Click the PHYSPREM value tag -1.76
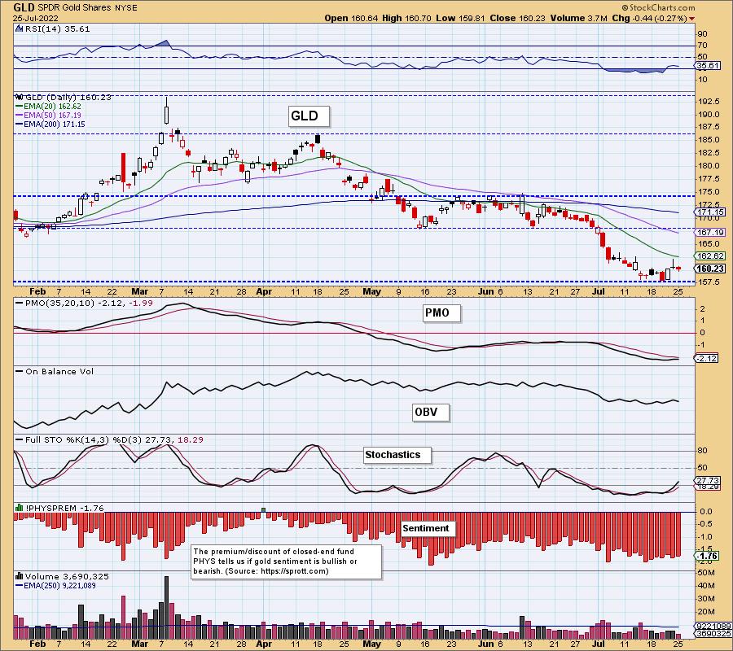The image size is (733, 651). (707, 556)
